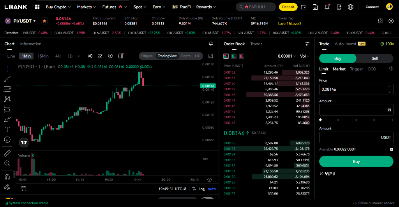The width and height of the screenshot is (399, 207).
Task: Click the amount percentage slider handle
Action: coord(320,119)
